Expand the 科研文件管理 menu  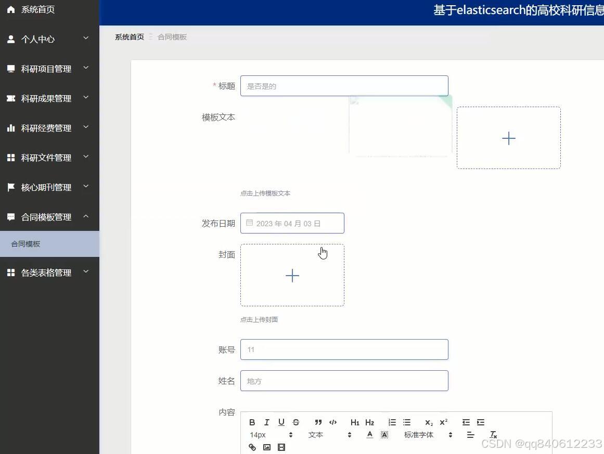(50, 158)
